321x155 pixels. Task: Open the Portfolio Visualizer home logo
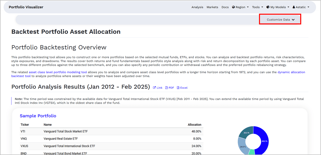tap(26, 7)
